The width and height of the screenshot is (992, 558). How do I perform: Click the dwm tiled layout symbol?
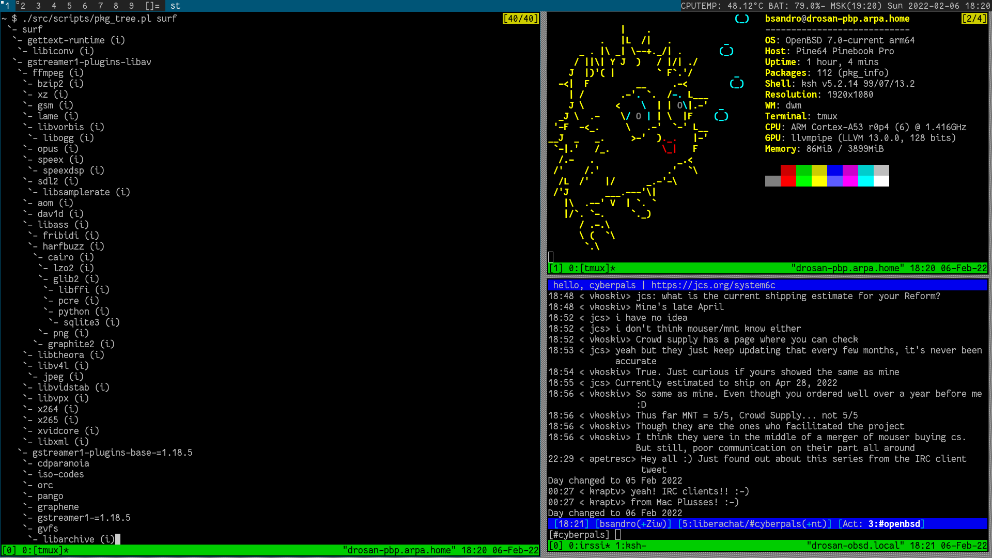(152, 6)
